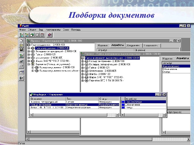Click the title icon of the Подборка window
The image size is (194, 145).
(x=31, y=95)
